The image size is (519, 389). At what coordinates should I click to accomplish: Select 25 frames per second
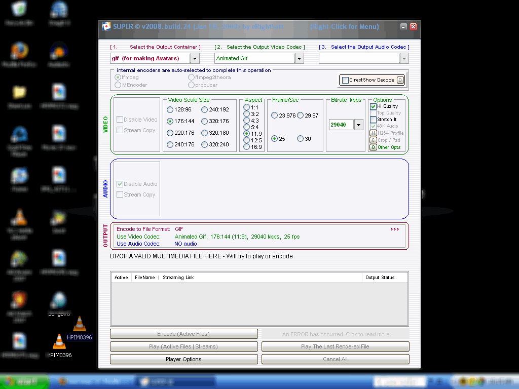click(x=274, y=139)
